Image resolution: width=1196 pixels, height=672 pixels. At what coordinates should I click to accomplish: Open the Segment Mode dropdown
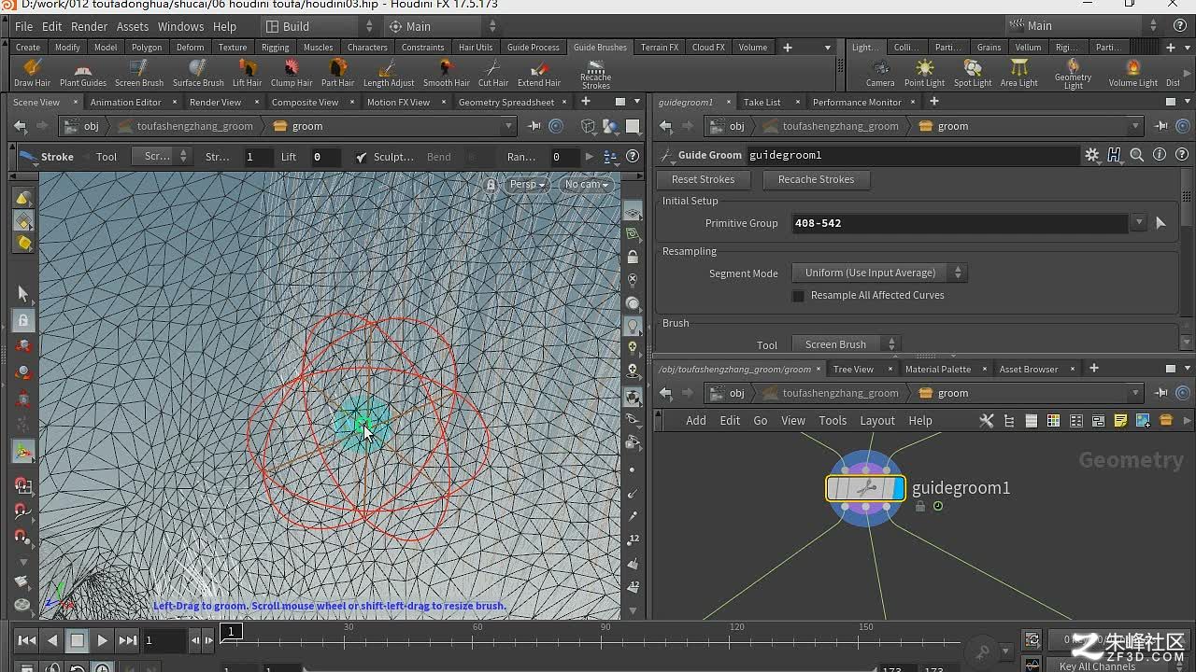(x=878, y=273)
